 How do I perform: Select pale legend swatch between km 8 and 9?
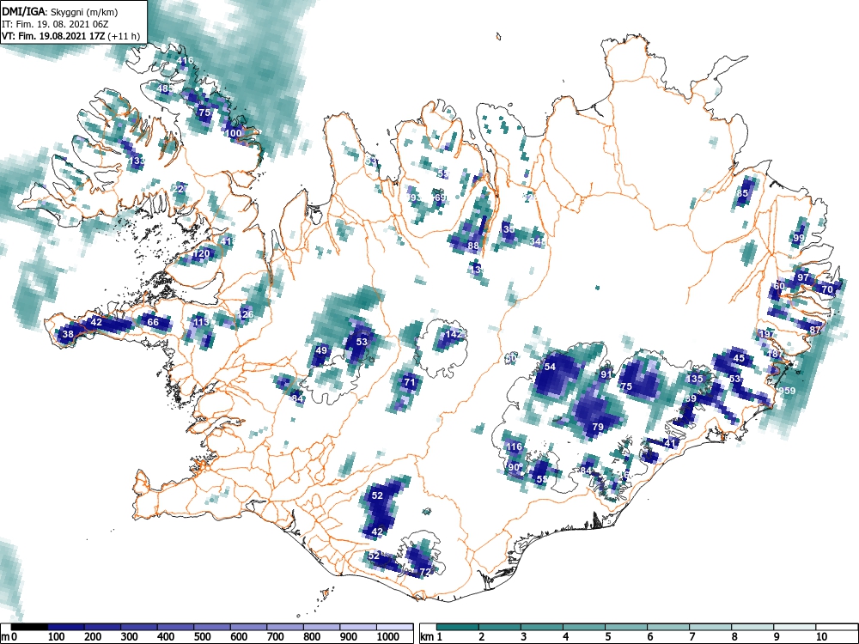[x=752, y=627]
